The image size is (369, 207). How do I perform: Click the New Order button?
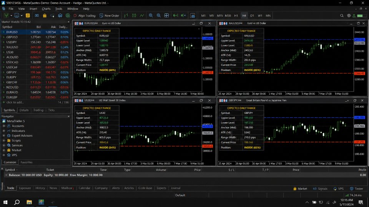(x=110, y=15)
